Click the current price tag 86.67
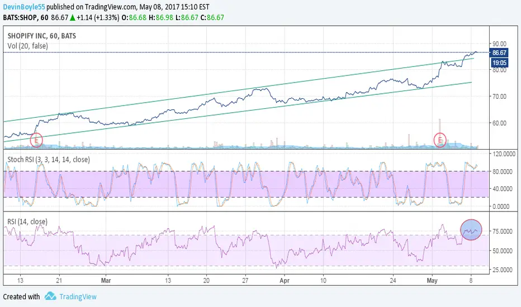This screenshot has height=307, width=521. click(x=499, y=52)
